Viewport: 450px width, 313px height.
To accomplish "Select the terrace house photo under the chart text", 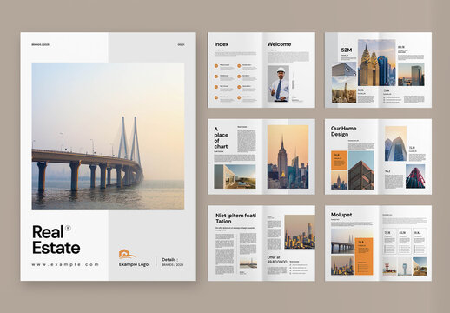I will click(x=235, y=176).
